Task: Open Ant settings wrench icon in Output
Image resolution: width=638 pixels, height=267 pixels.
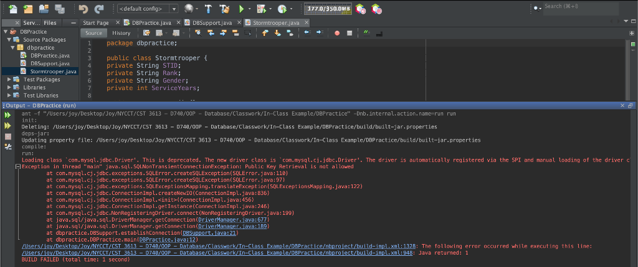Action: click(x=7, y=147)
